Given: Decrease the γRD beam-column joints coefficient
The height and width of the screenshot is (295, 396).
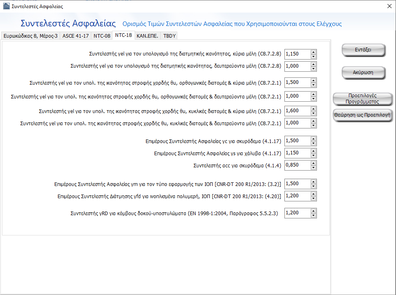Looking at the screenshot, I should point(313,215).
